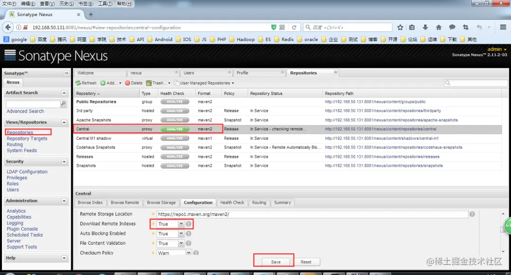Open the Trash... dropdown menu
This screenshot has height=275, width=511.
(x=159, y=83)
